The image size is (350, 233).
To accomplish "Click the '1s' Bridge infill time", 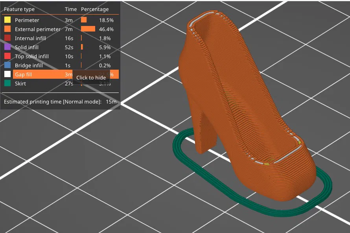I will point(68,65).
